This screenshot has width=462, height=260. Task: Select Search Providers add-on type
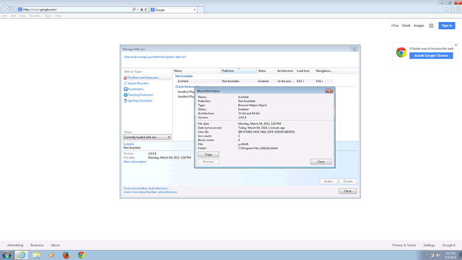click(x=138, y=83)
